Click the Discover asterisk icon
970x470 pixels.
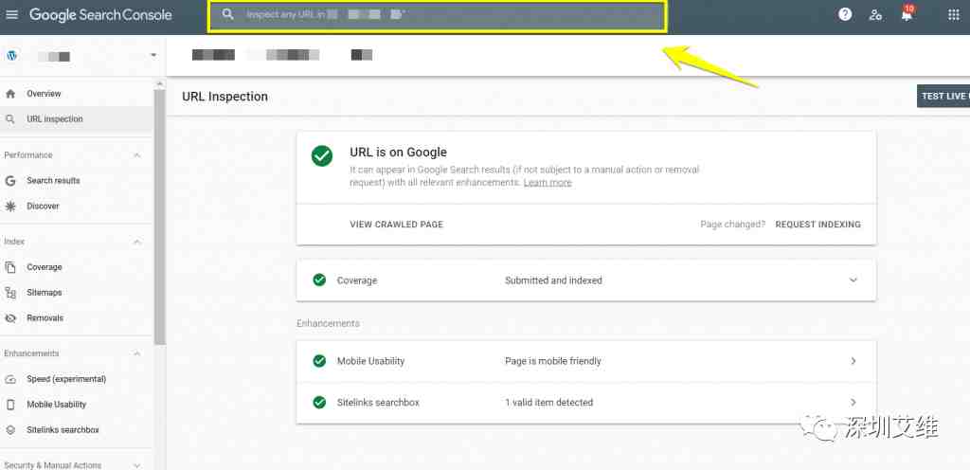coord(9,206)
